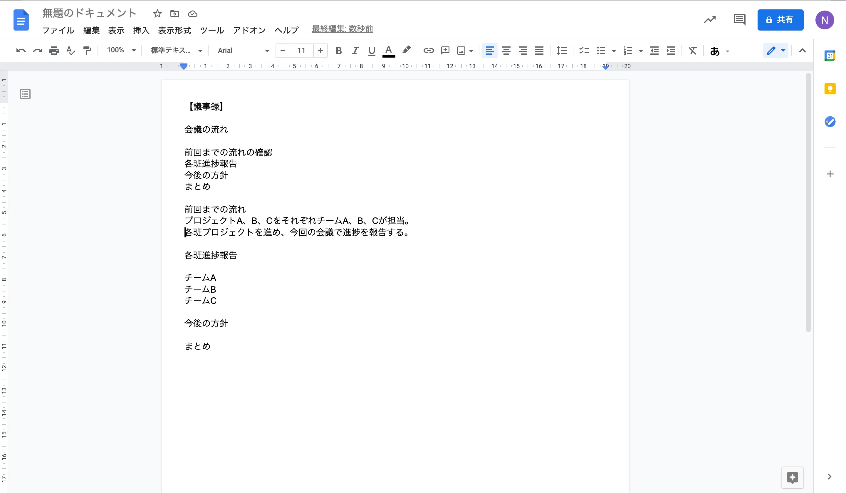
Task: Expand the 100% zoom dropdown
Action: (x=121, y=50)
